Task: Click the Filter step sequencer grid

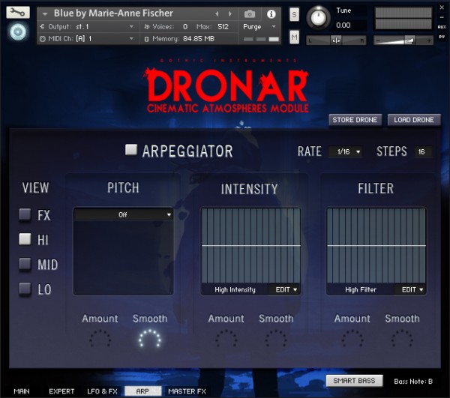Action: tap(376, 245)
